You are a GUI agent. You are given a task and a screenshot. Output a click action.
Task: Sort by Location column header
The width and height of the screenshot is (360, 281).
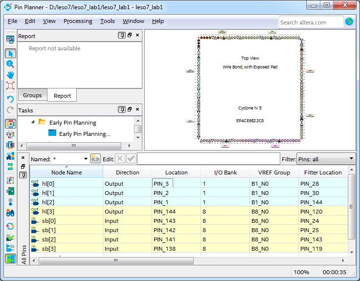[x=176, y=173]
